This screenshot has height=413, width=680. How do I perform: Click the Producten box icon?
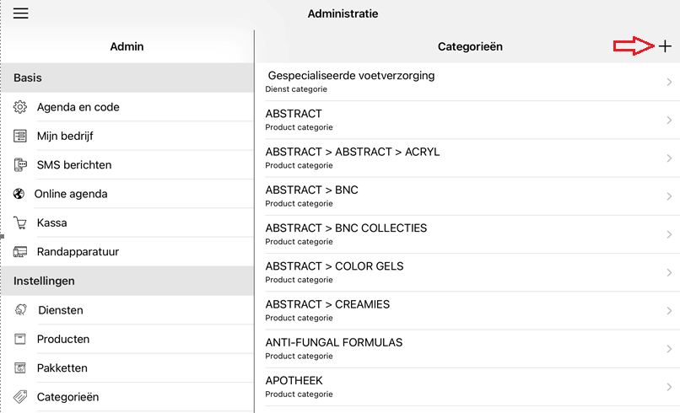tap(20, 339)
